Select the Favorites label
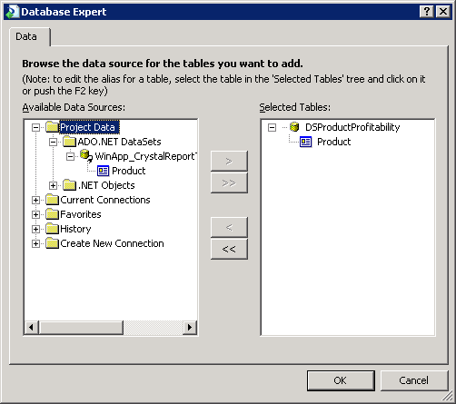The height and width of the screenshot is (404, 456). pos(81,214)
